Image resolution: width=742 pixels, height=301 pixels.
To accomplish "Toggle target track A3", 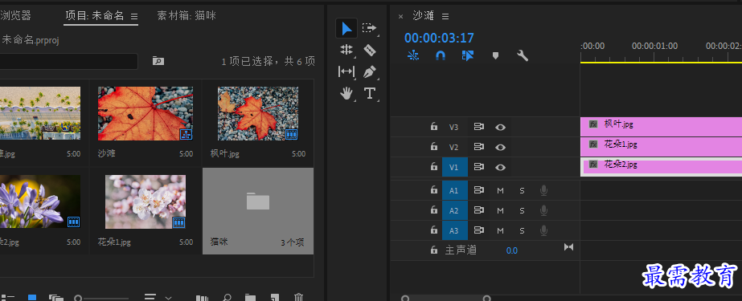I will 454,230.
